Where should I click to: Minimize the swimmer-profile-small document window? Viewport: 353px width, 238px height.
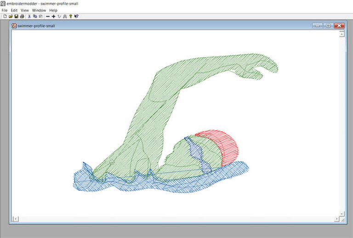tap(318, 26)
